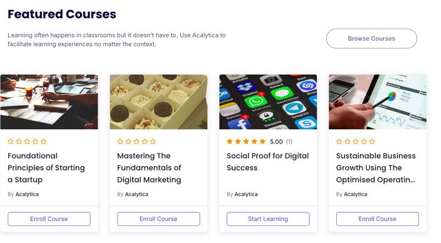The height and width of the screenshot is (243, 441).
Task: Click first empty star on startup course
Action: click(x=10, y=141)
